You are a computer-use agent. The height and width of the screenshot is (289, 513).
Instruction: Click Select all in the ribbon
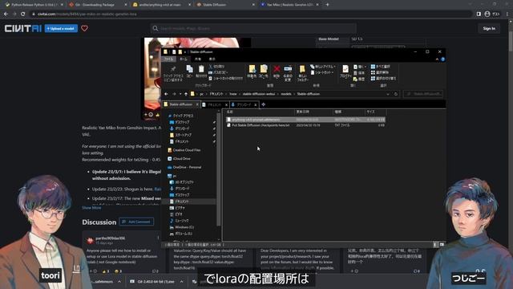click(380, 67)
